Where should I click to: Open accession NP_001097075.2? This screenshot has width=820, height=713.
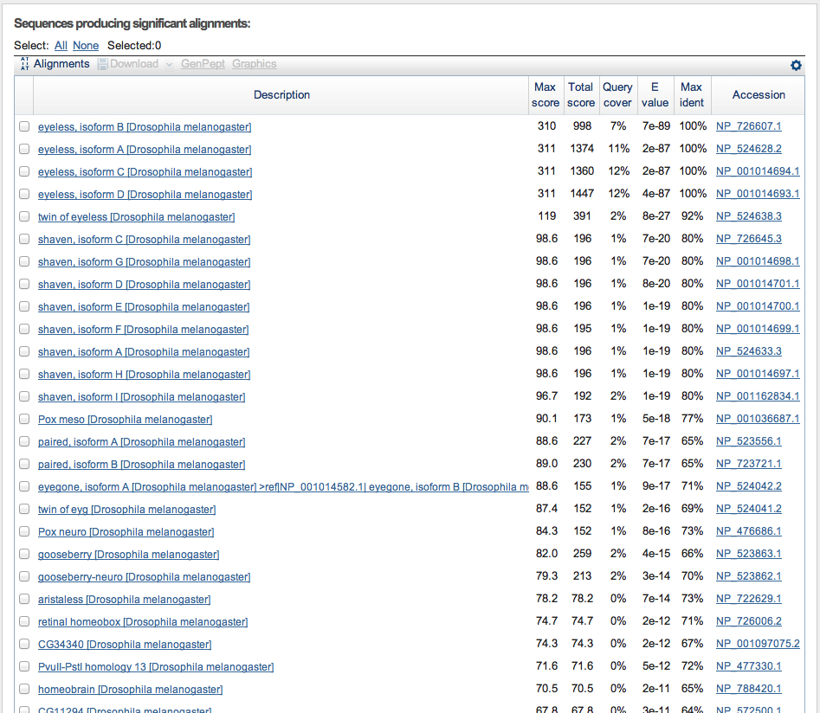coord(758,643)
